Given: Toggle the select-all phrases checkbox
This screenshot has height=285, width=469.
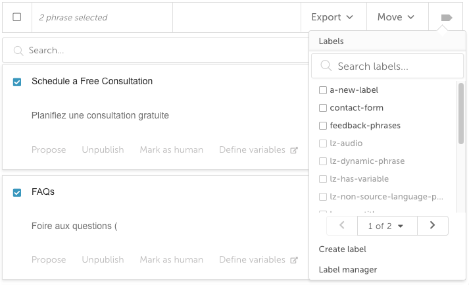Looking at the screenshot, I should coord(17,17).
